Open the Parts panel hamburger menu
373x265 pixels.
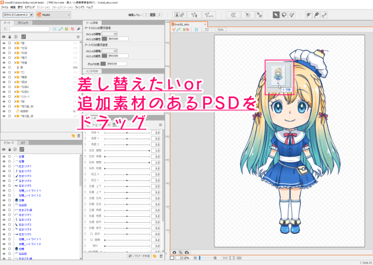click(x=78, y=37)
